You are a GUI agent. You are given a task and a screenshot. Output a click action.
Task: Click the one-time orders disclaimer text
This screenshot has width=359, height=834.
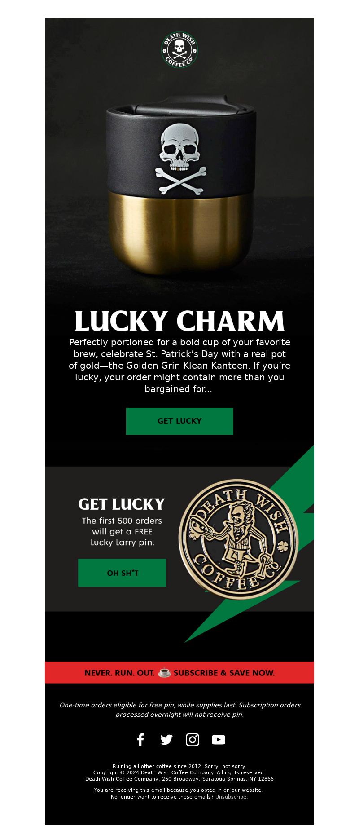(179, 710)
